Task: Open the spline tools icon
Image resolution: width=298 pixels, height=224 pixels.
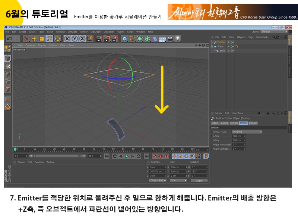Action: [132, 39]
